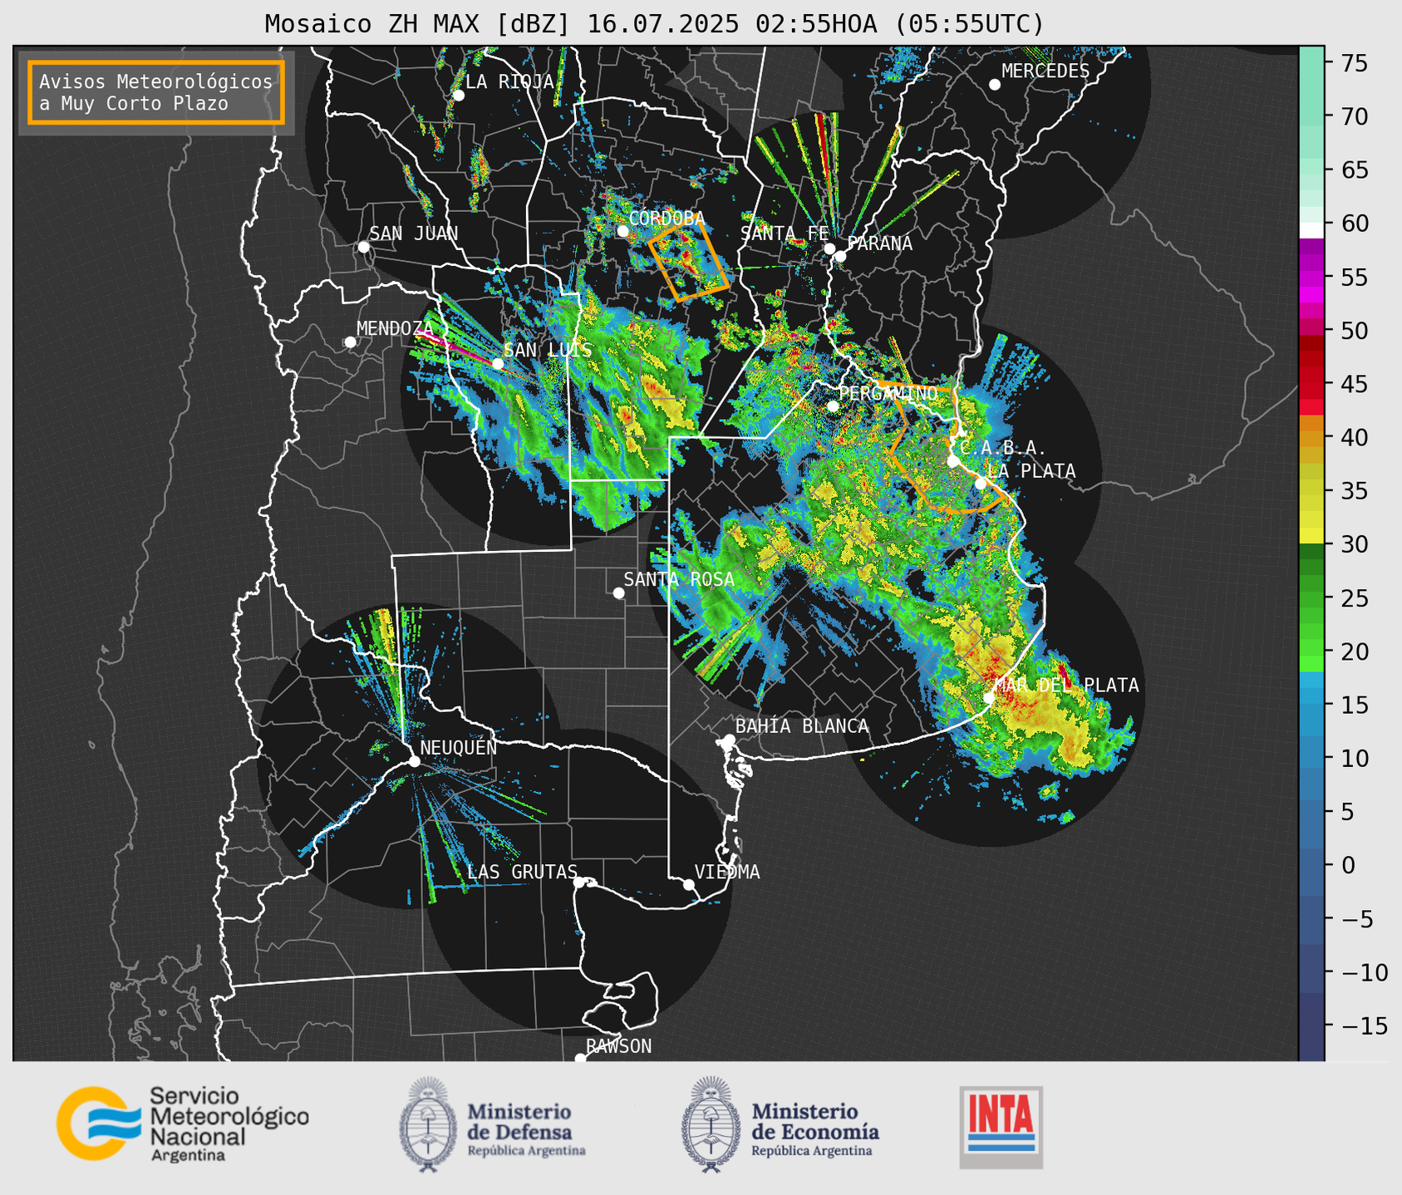
Task: Click the mosaic title with date and time
Action: coord(654,24)
